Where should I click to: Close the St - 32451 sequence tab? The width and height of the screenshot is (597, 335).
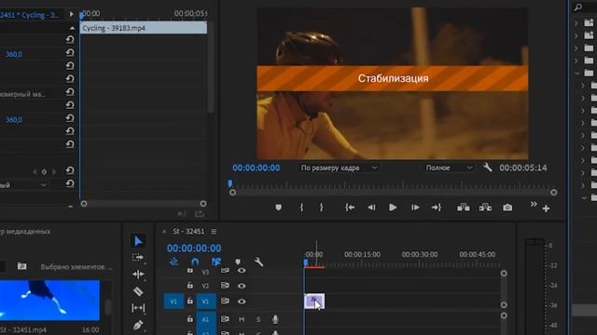(164, 232)
